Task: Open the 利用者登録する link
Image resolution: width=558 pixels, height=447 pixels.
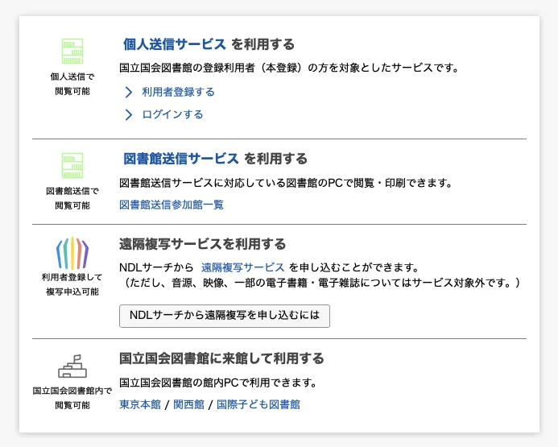Action: (x=178, y=92)
